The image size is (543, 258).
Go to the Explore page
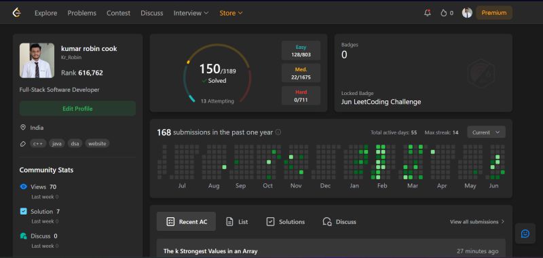pos(45,13)
